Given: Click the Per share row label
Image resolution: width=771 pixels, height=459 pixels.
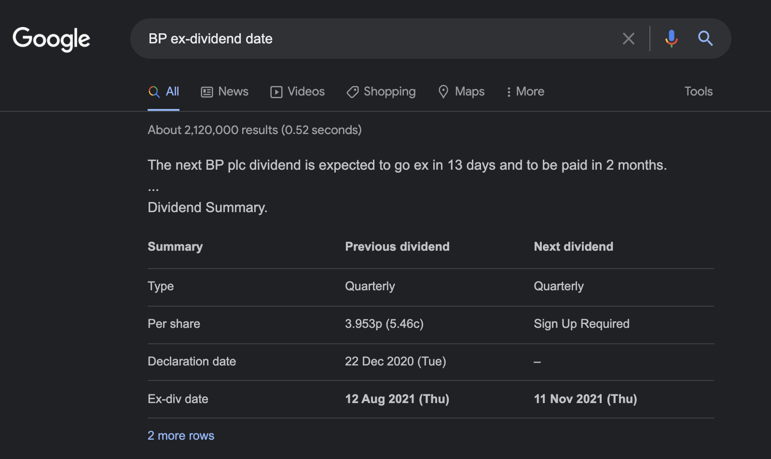Looking at the screenshot, I should click(x=174, y=324).
